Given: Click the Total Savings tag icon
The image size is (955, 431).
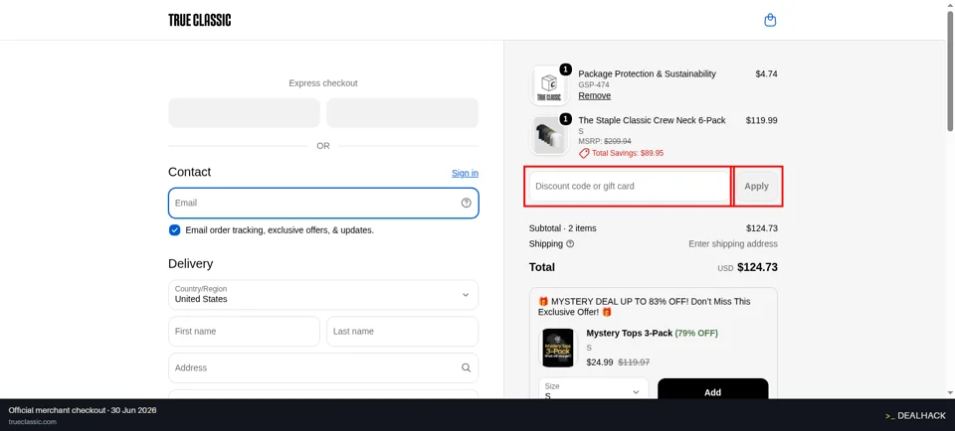Looking at the screenshot, I should click(584, 153).
